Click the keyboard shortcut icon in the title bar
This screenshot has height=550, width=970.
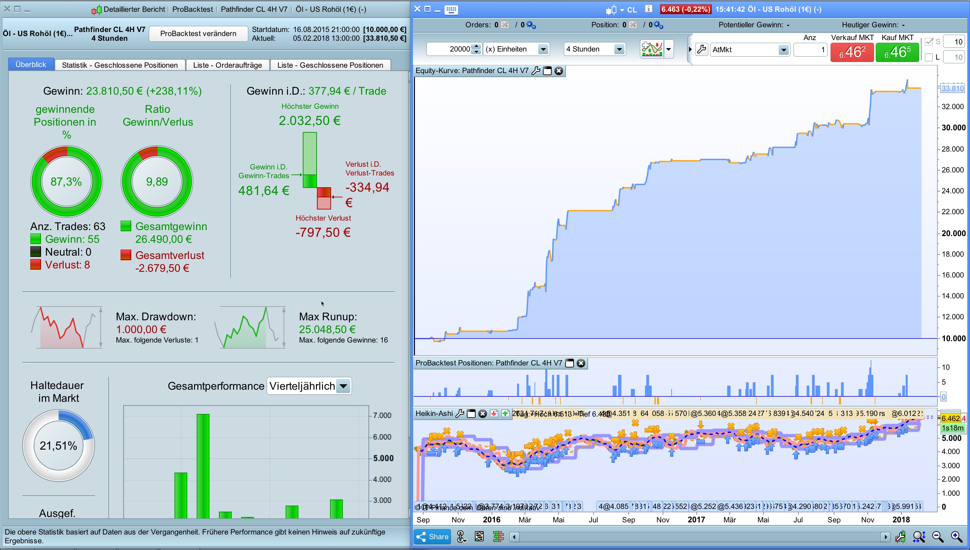pyautogui.click(x=451, y=9)
